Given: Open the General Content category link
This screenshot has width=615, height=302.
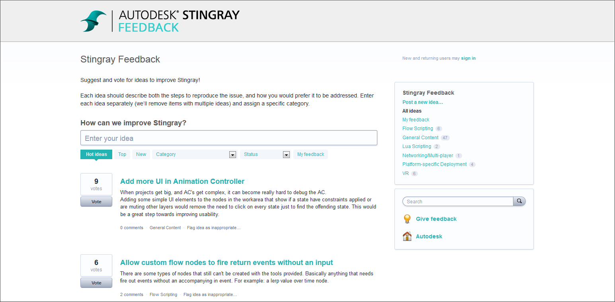Looking at the screenshot, I should pos(420,138).
